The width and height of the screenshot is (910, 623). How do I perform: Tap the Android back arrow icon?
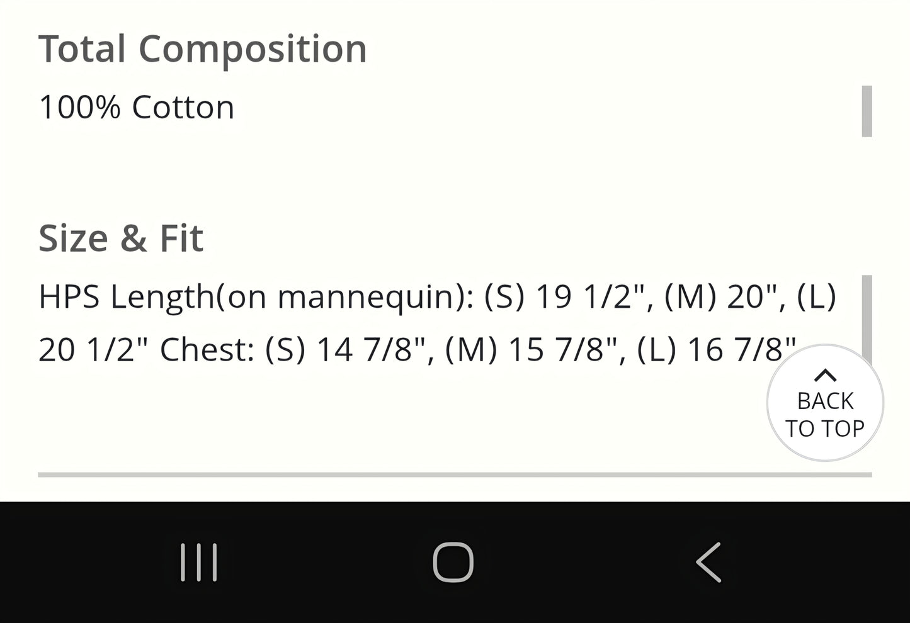click(x=708, y=561)
